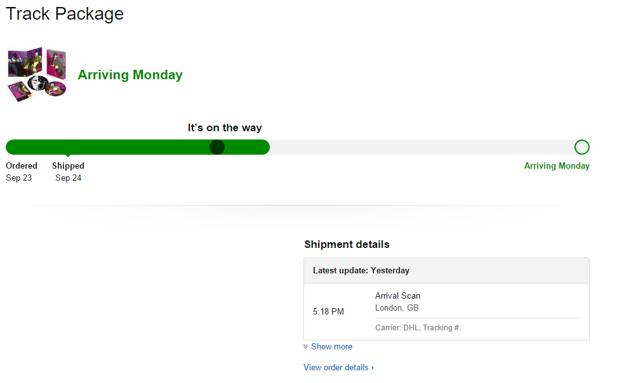Click the Latest update: Yesterday header
Screen dimensions: 624x383
(x=361, y=271)
